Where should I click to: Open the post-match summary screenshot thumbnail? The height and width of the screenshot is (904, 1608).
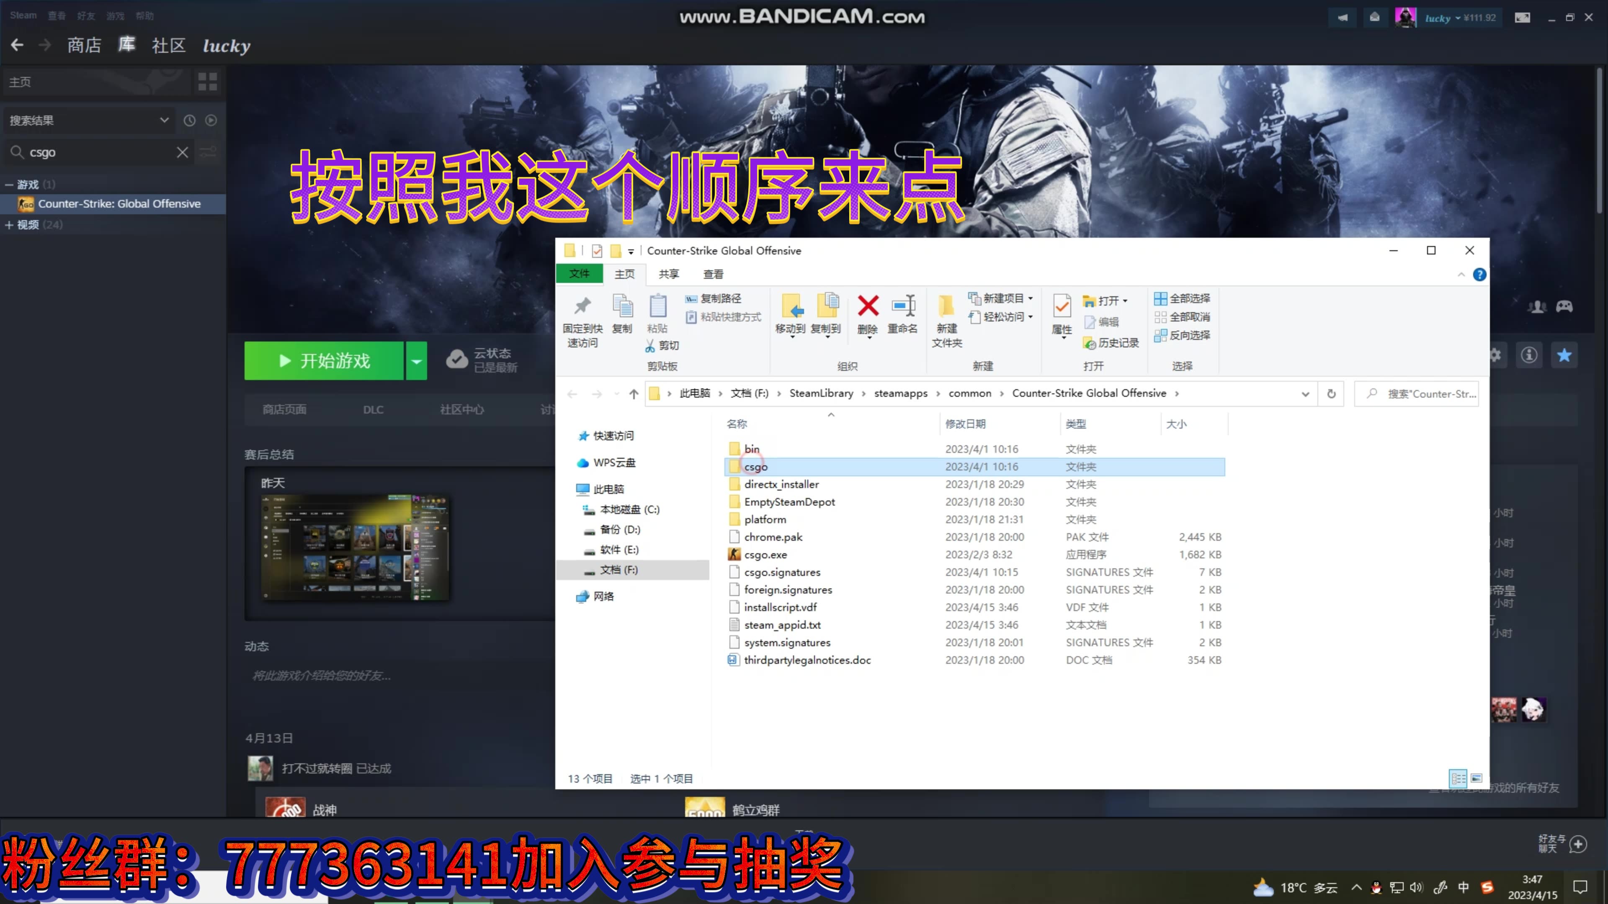click(355, 548)
